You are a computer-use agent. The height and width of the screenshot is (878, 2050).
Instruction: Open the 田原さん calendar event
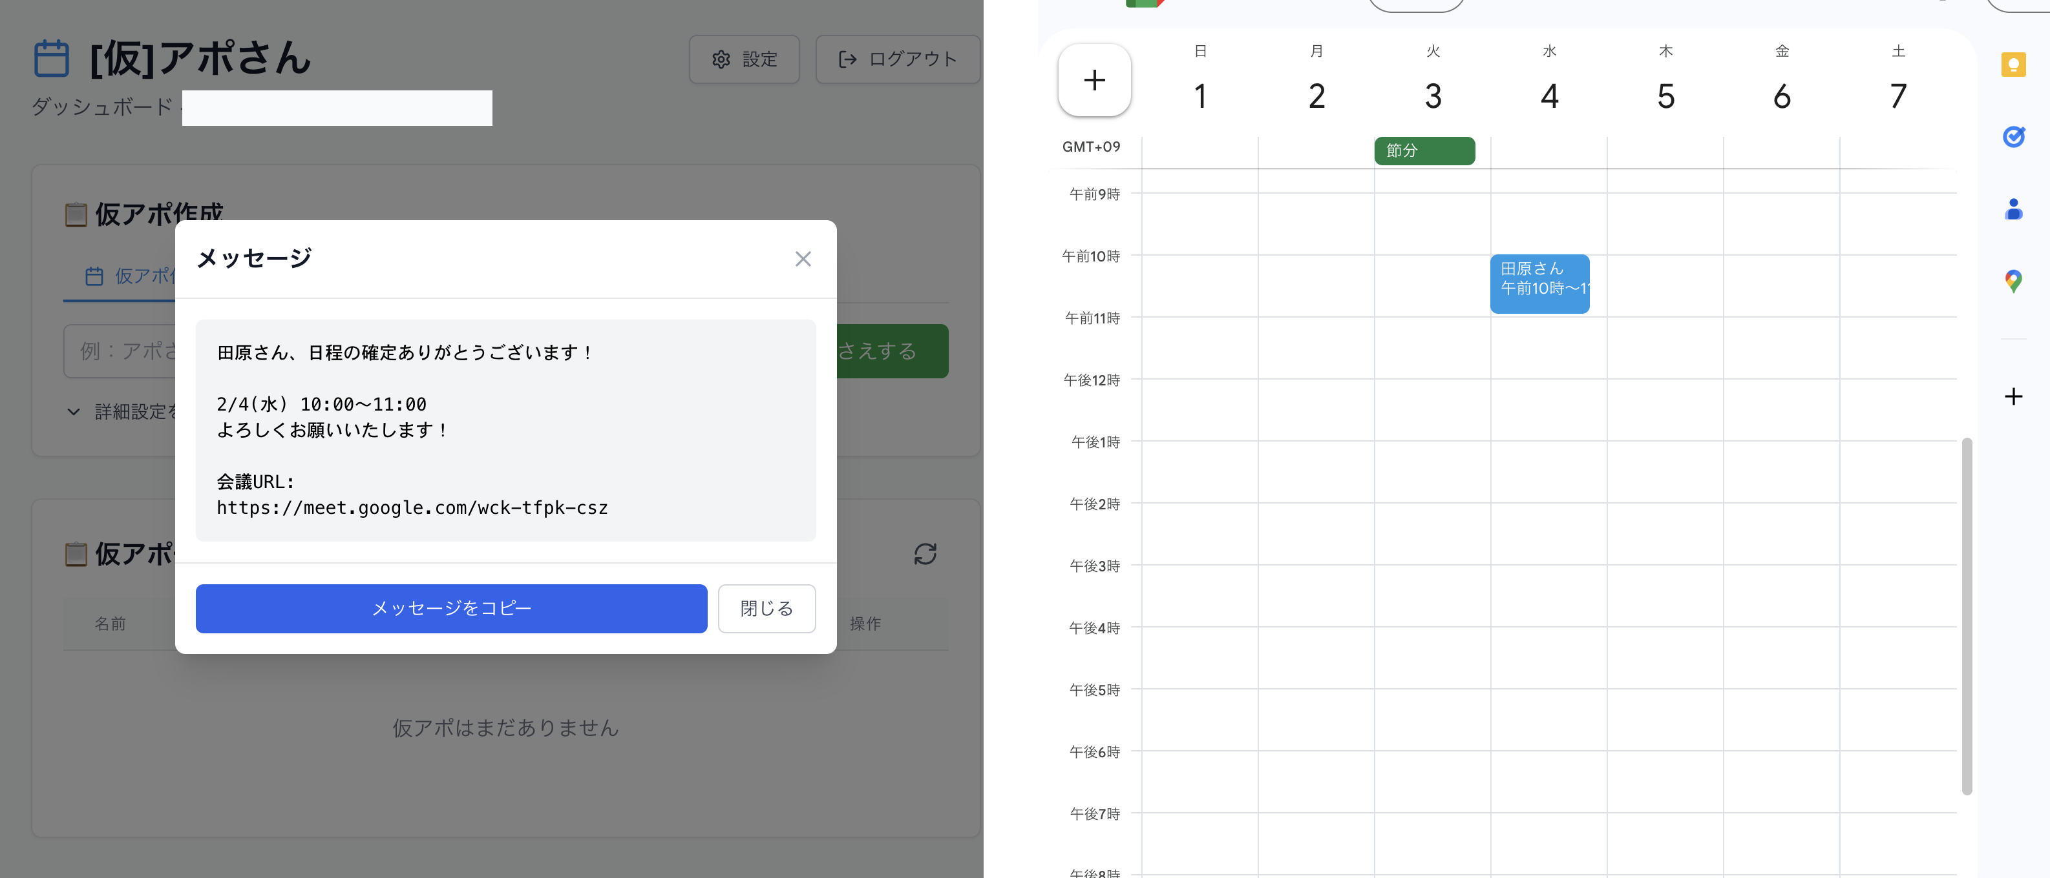point(1540,284)
